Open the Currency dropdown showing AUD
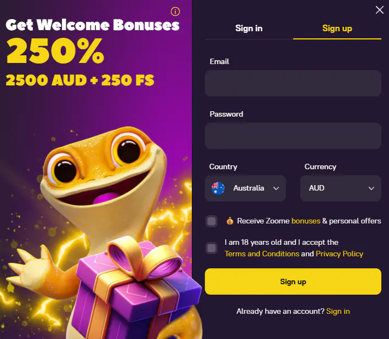The height and width of the screenshot is (339, 389). [341, 188]
